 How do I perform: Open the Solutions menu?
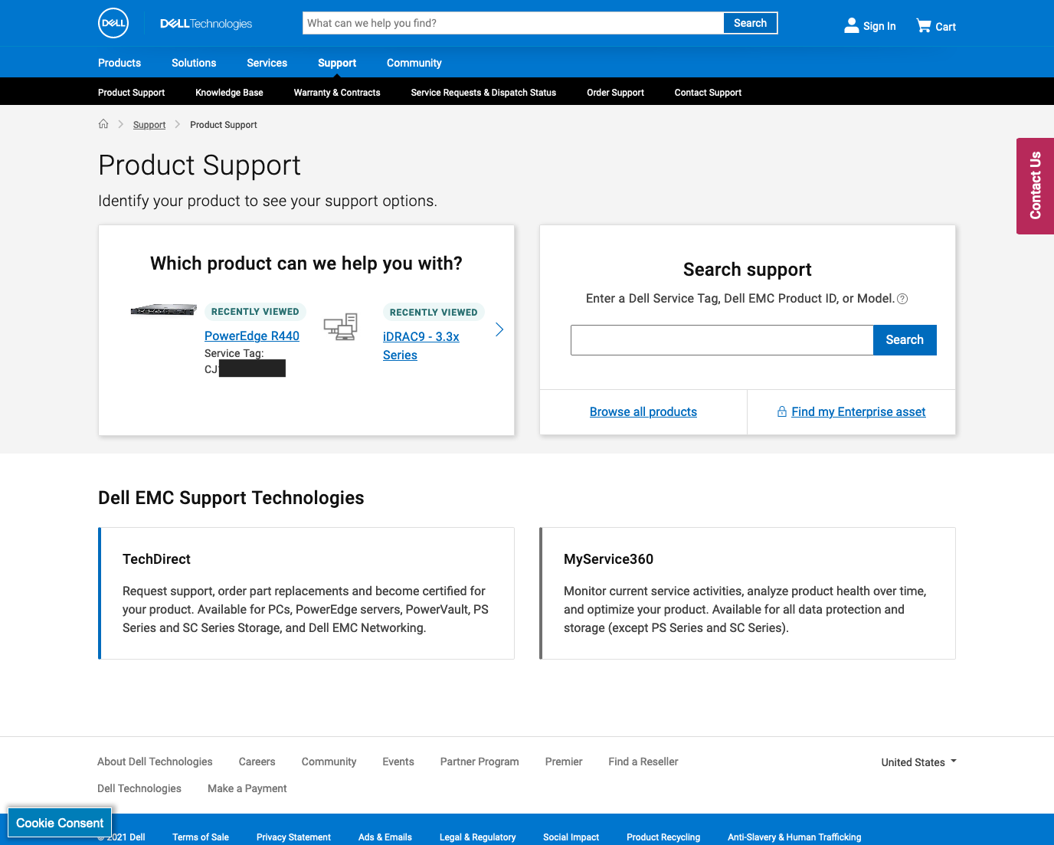click(x=194, y=63)
